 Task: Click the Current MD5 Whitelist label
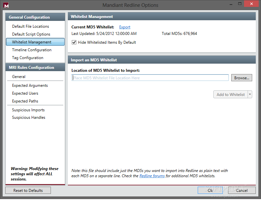tap(93, 27)
